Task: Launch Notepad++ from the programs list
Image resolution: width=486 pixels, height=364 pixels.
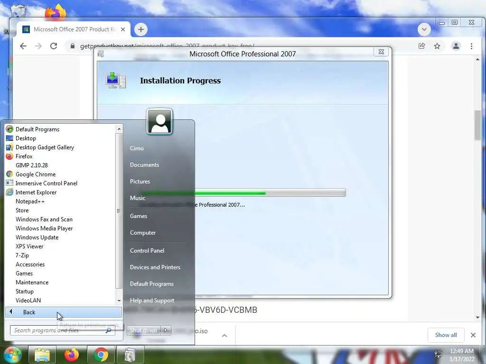Action: [30, 201]
